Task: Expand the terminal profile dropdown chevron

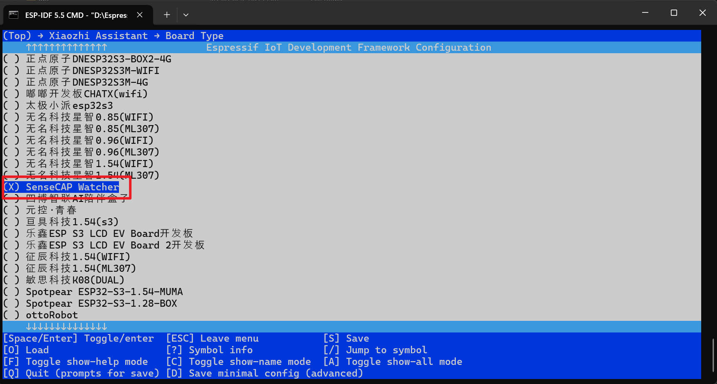Action: tap(186, 15)
